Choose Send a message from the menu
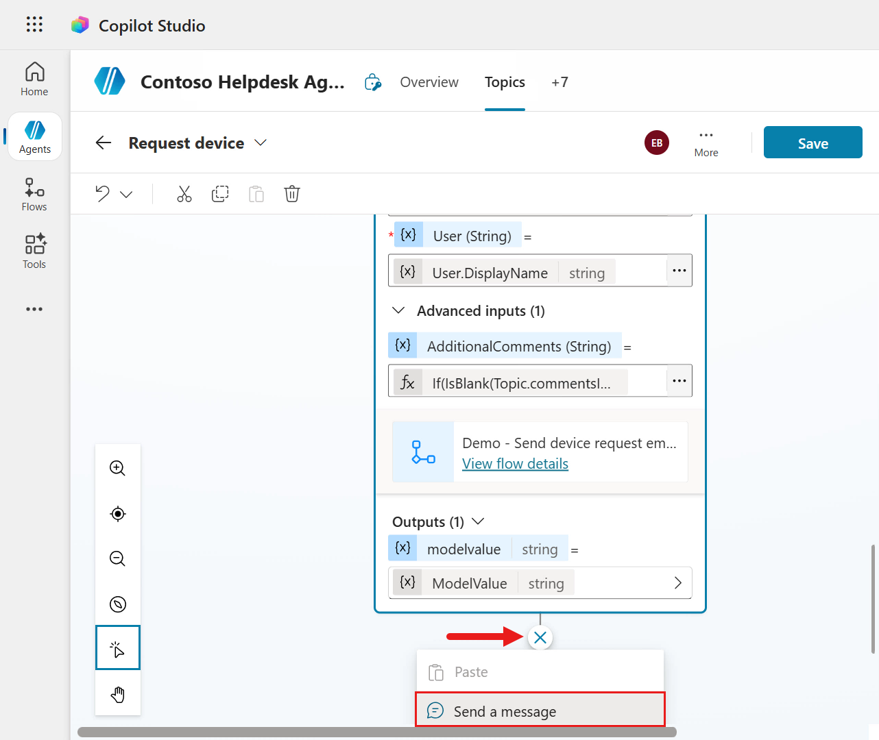 540,711
